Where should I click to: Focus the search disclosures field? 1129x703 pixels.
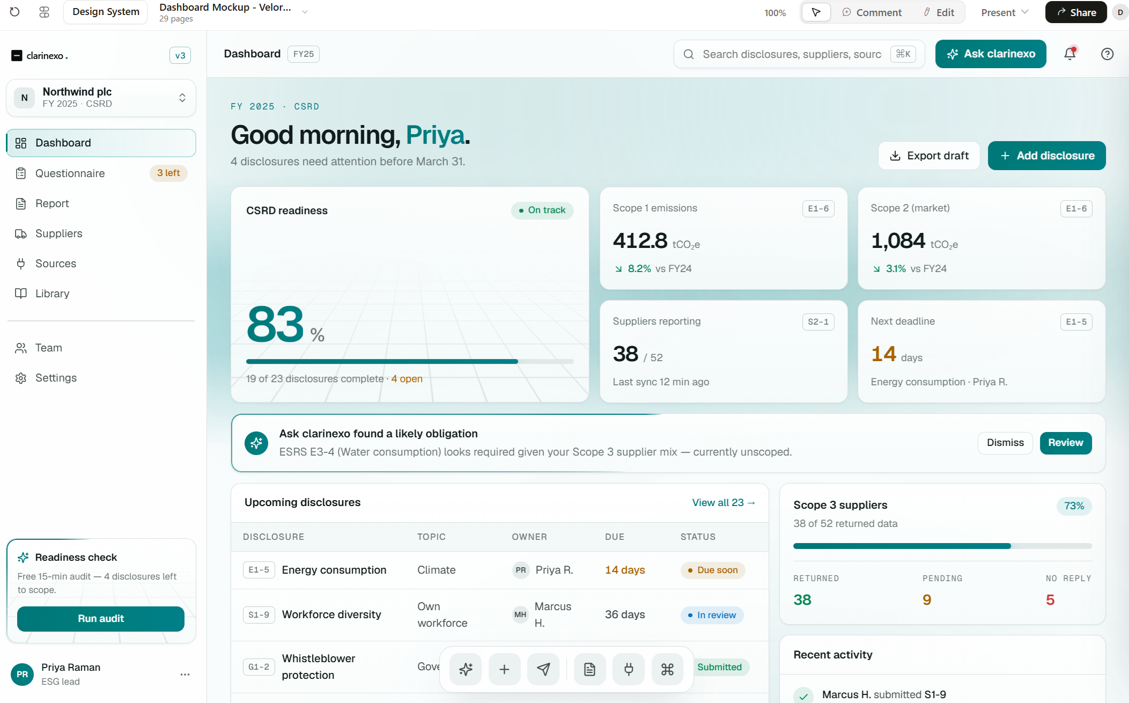[799, 54]
